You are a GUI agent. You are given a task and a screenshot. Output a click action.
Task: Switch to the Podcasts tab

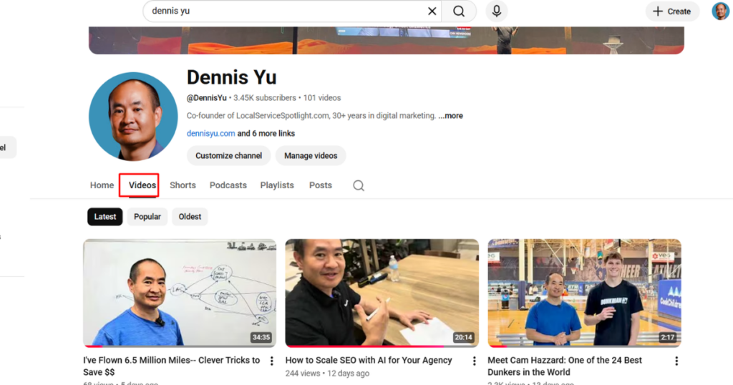click(228, 185)
